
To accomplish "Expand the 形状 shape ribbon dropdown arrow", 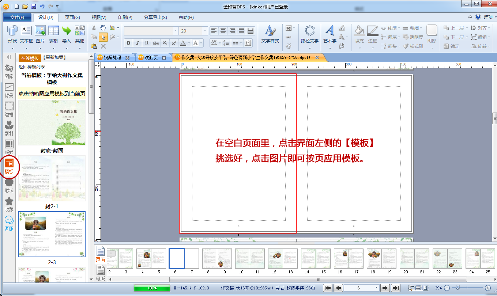I will click(12, 48).
